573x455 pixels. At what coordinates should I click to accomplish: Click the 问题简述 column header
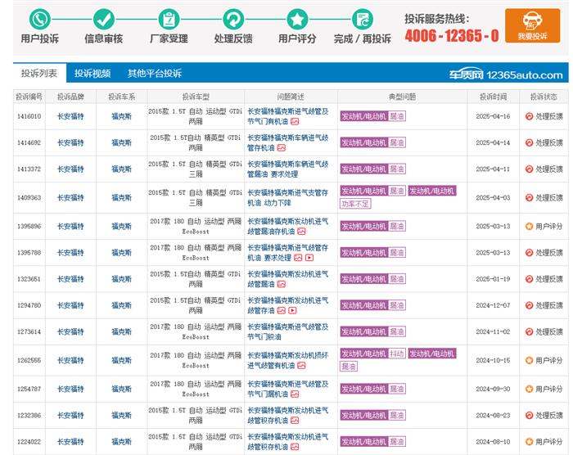coord(291,97)
